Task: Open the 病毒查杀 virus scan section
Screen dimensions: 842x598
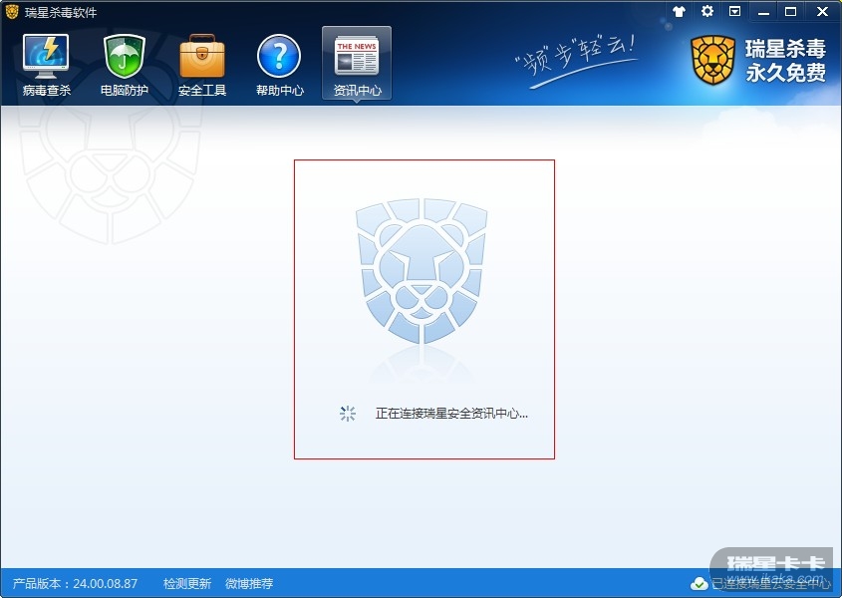Action: click(46, 65)
